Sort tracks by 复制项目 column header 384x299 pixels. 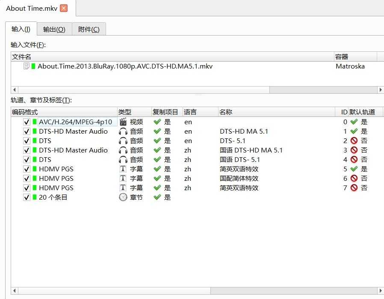[x=167, y=112]
